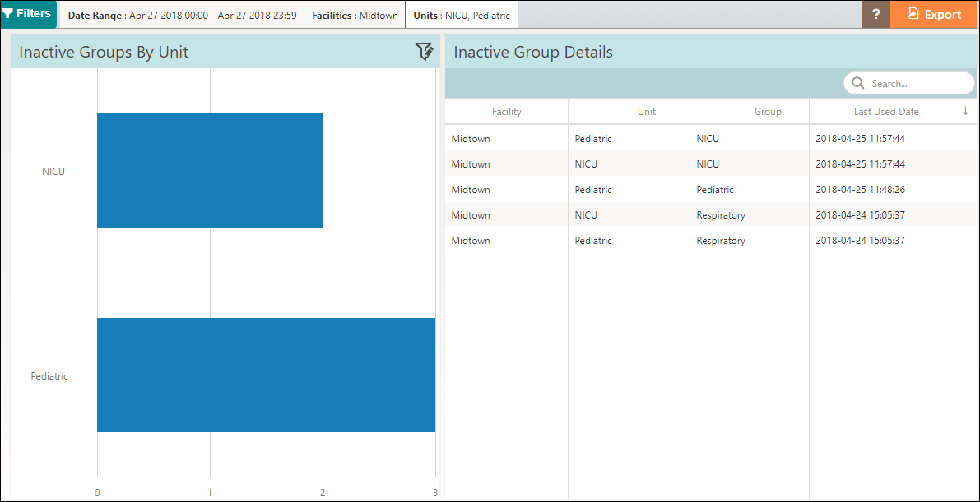The height and width of the screenshot is (502, 980).
Task: Select row with Pediatric unit, NICU group
Action: coord(711,139)
